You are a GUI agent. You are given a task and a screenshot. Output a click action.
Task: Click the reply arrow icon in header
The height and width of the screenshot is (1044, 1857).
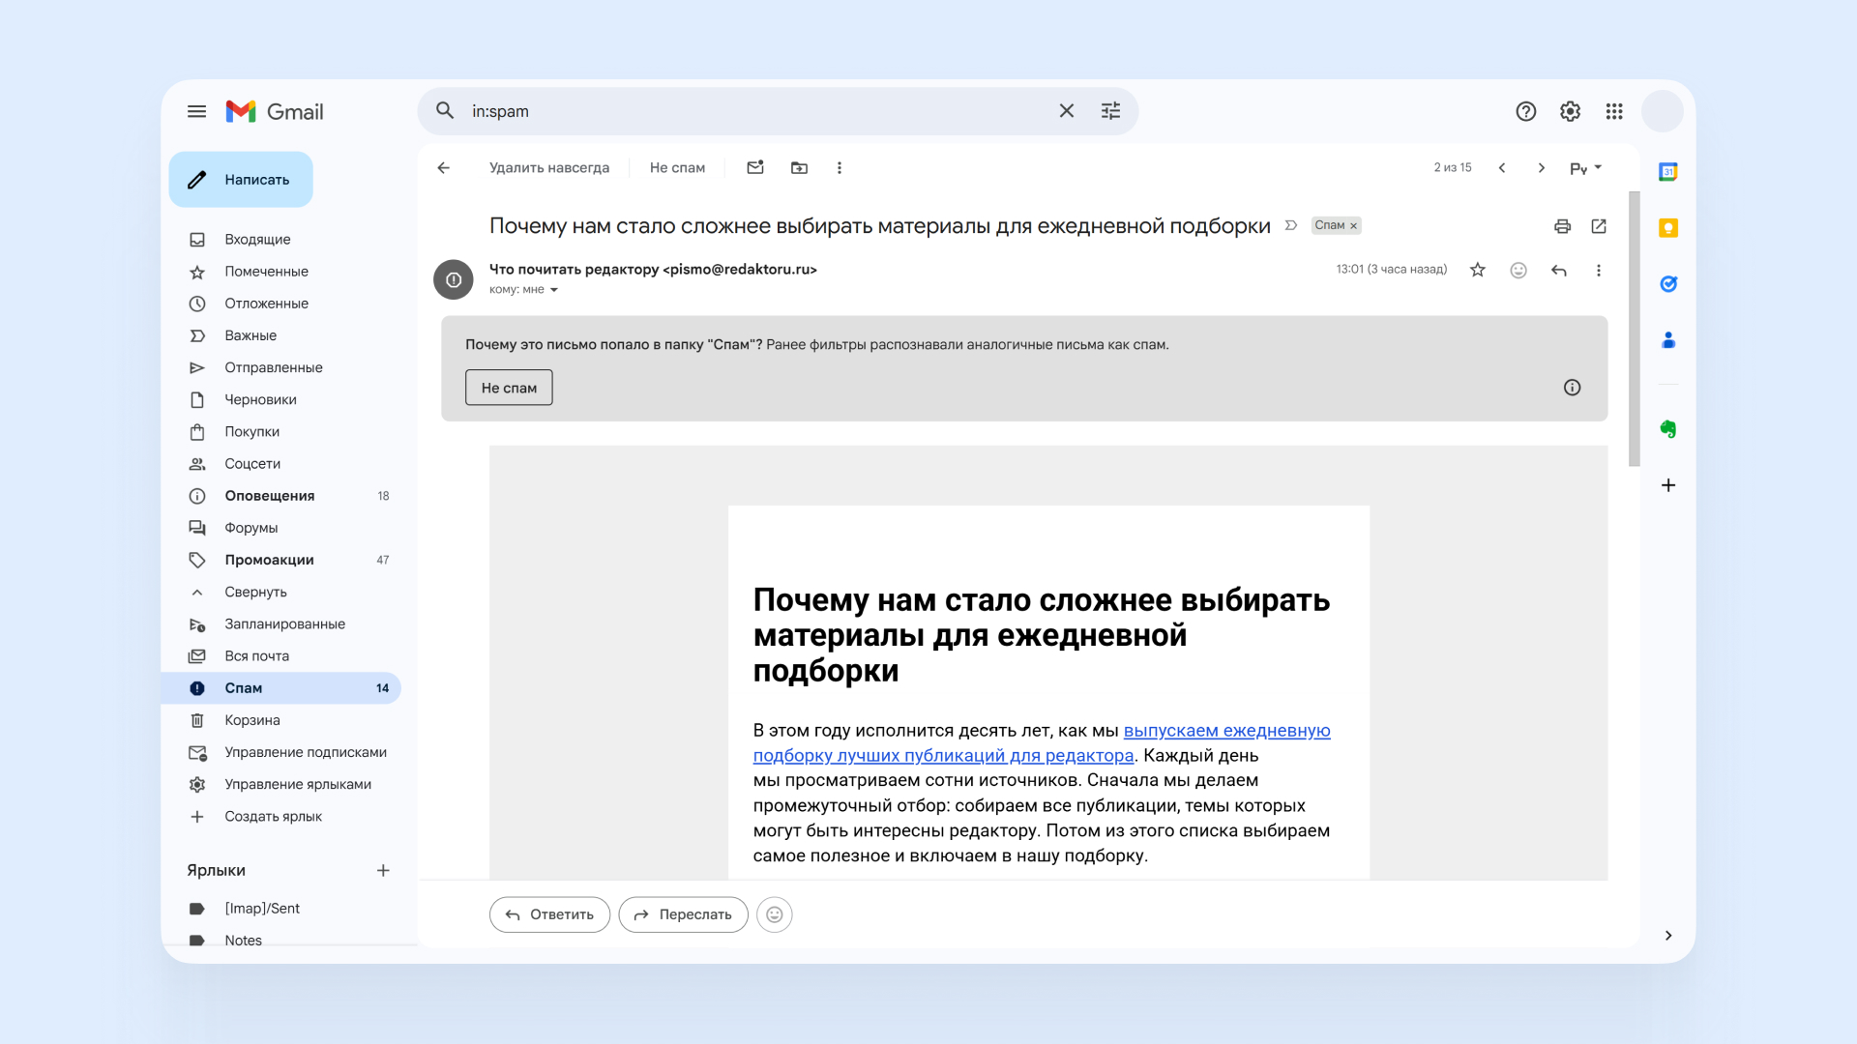click(1558, 271)
